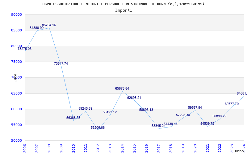
Task: Click the lowest value label 53206.66
Action: pos(98,128)
